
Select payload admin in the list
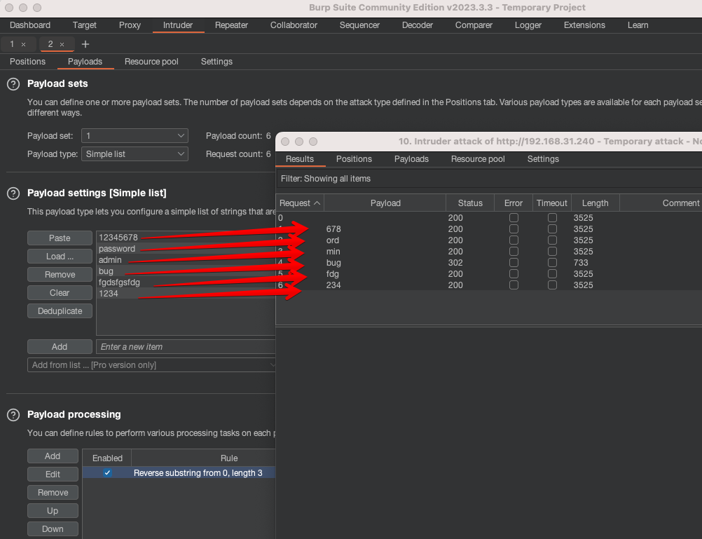coord(186,260)
